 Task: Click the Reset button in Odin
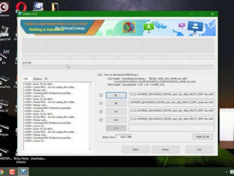(x=165, y=149)
